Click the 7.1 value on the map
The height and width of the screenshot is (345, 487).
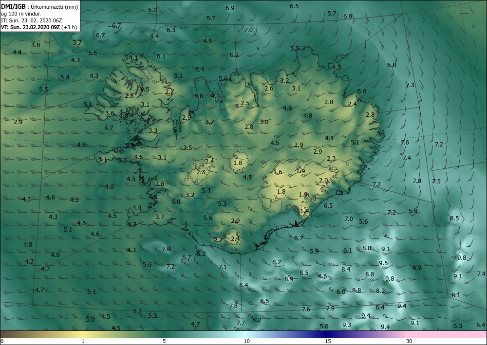tap(223, 267)
